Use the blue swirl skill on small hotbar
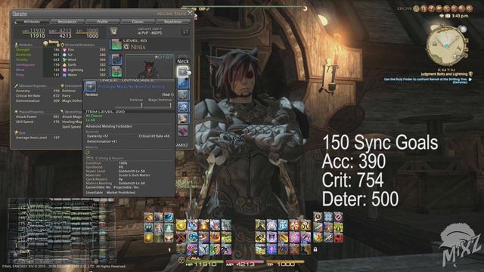The width and height of the screenshot is (484, 272). pos(169,218)
